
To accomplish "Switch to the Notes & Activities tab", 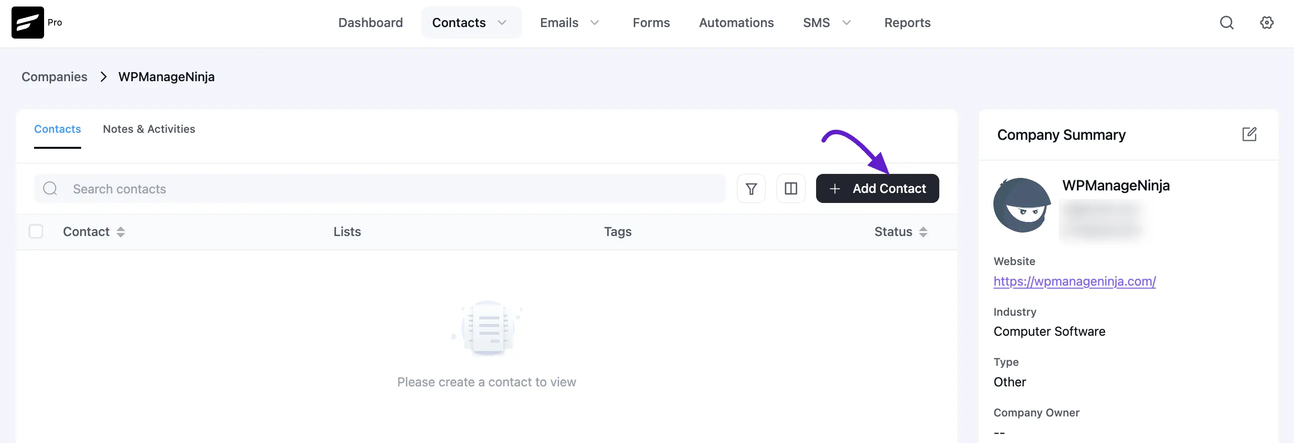I will point(149,129).
